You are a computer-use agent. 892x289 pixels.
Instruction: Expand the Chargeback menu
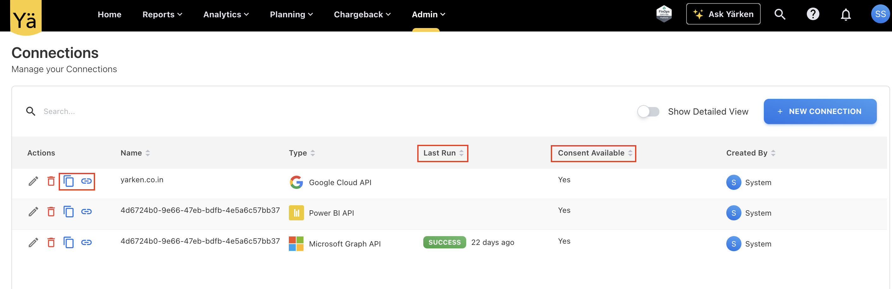[362, 14]
